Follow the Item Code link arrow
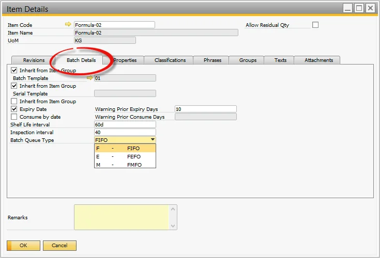Image resolution: width=380 pixels, height=258 pixels. 68,24
